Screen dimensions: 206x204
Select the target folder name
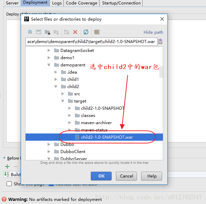click(x=80, y=101)
